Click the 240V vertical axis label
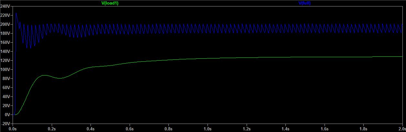406x132 pixels. tap(5, 6)
